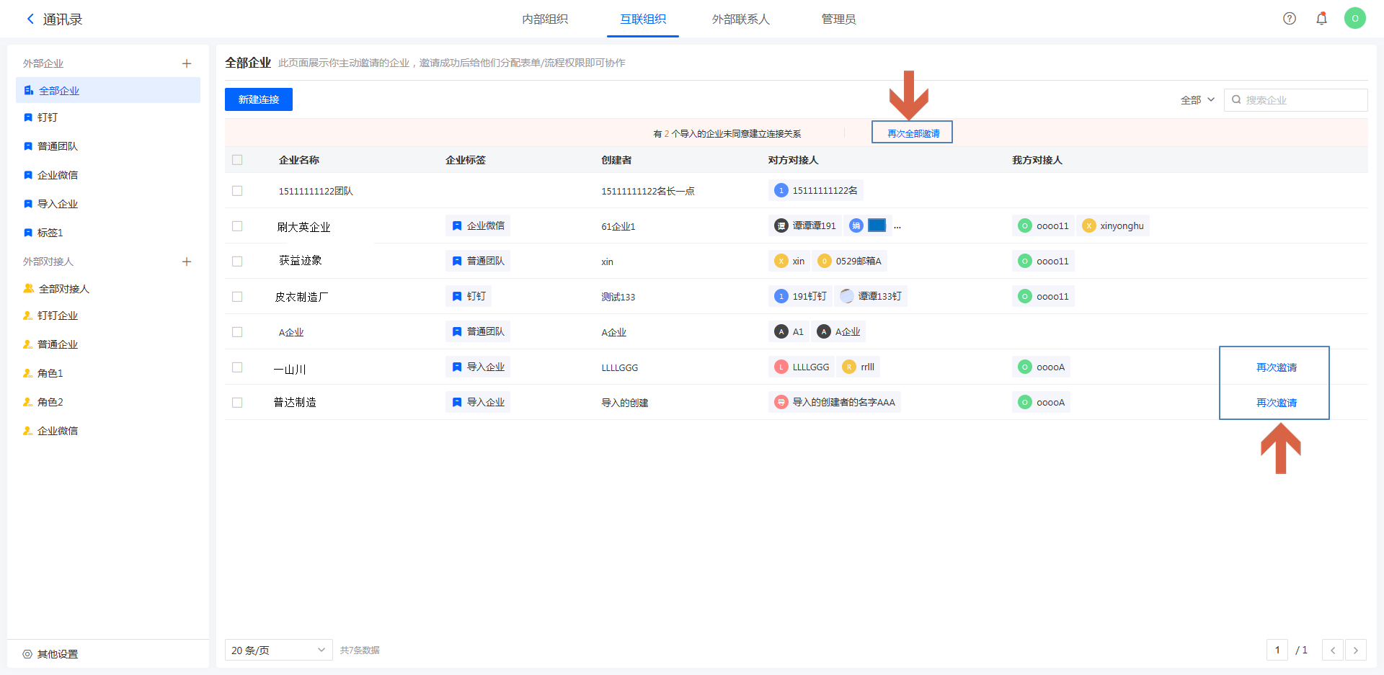1384x675 pixels.
Task: Click the plus icon beside 外部对接人
Action: (187, 261)
